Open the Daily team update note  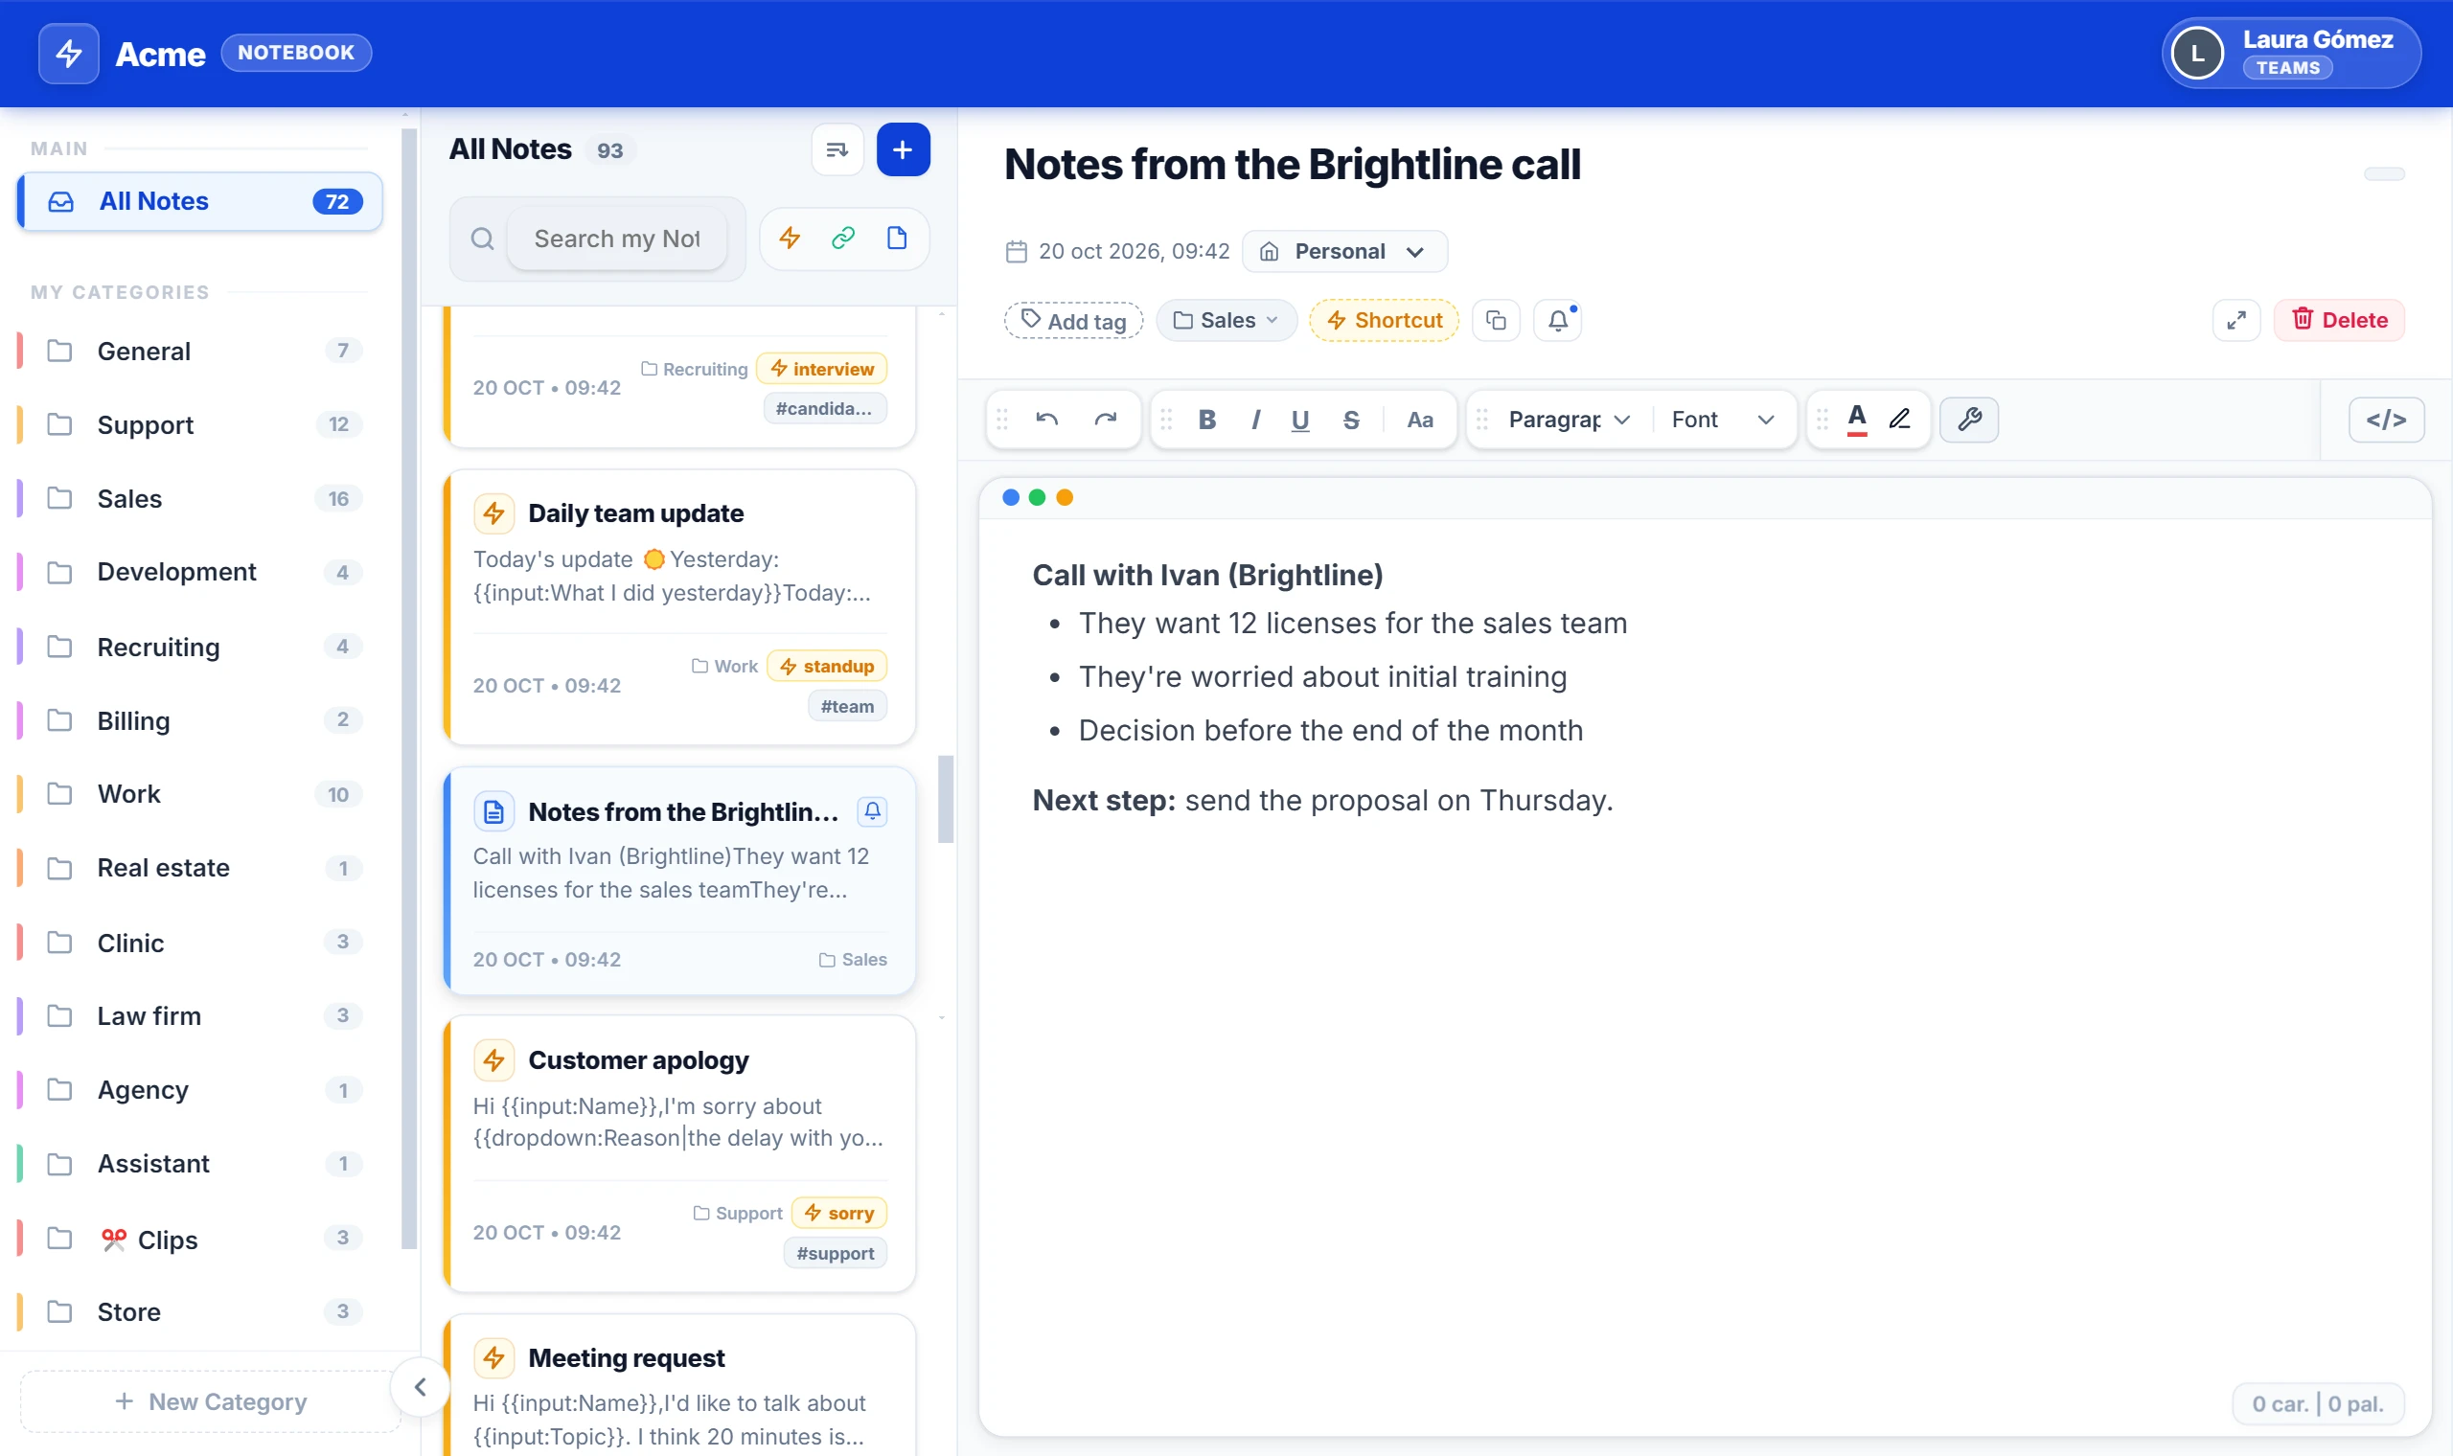(x=679, y=606)
